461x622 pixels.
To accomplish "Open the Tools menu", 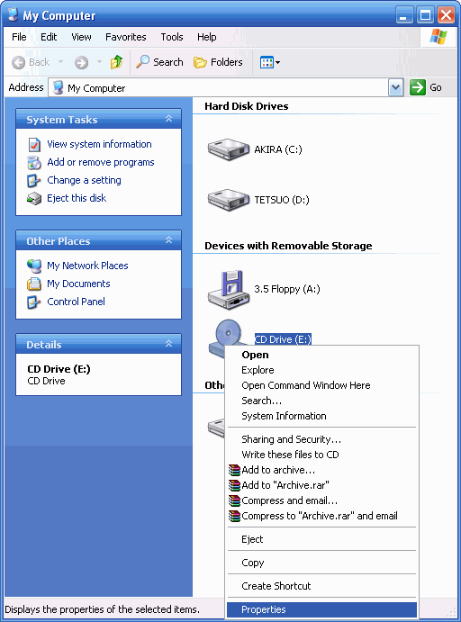I will 172,37.
